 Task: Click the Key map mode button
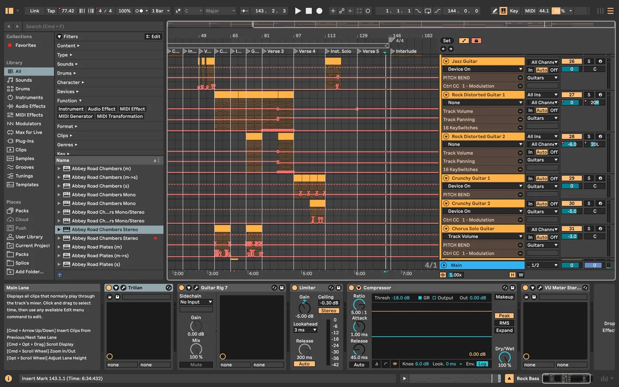tap(514, 11)
